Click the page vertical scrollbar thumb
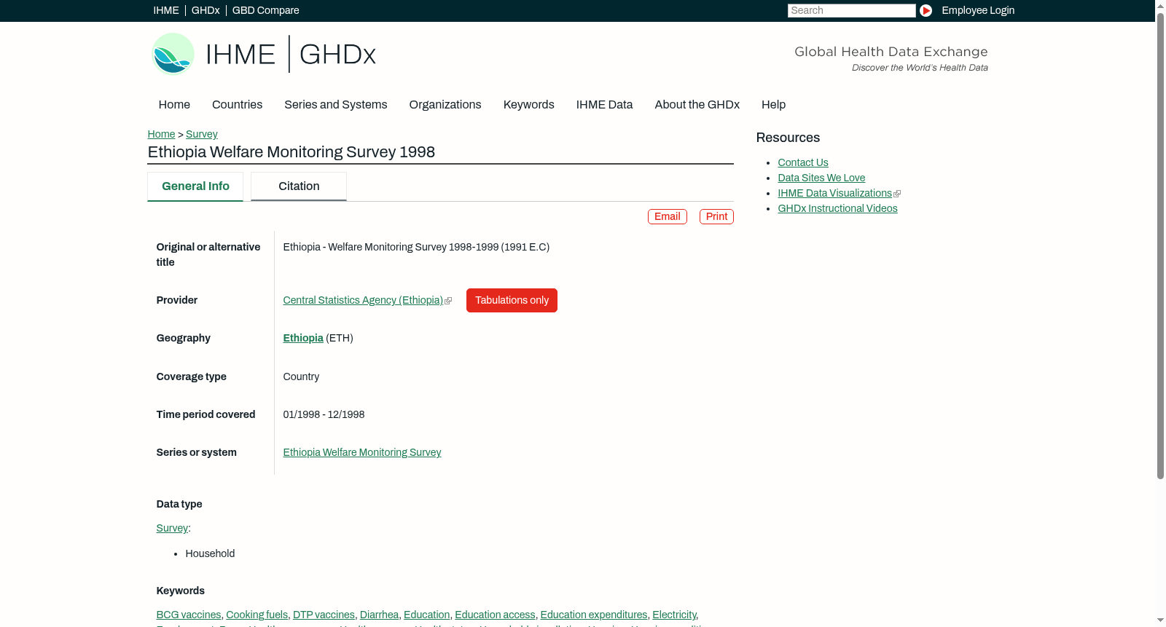 (x=1160, y=245)
